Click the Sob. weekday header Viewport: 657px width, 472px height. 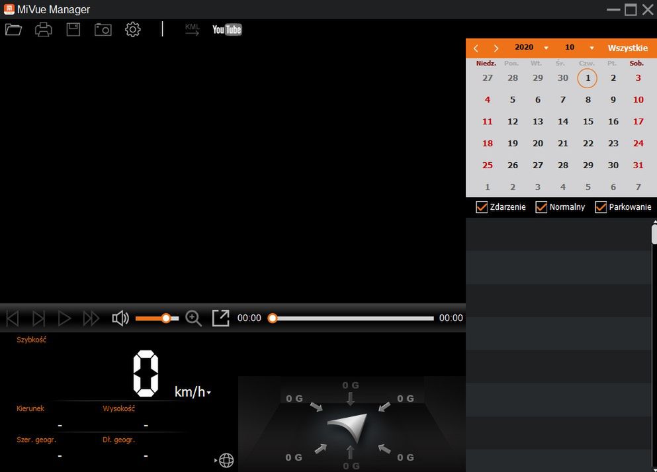tap(636, 64)
